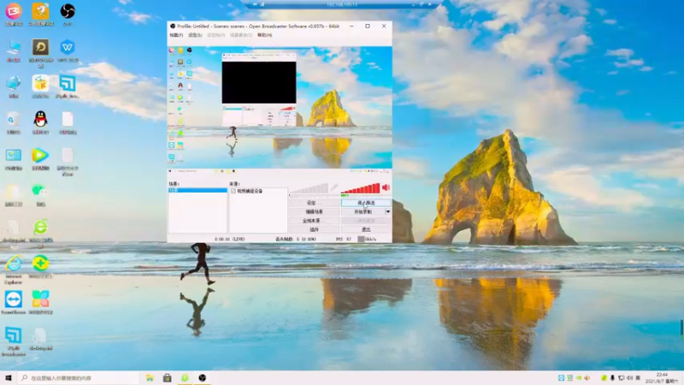
Task: Open the dark lightning search desktop app
Action: tap(40, 47)
